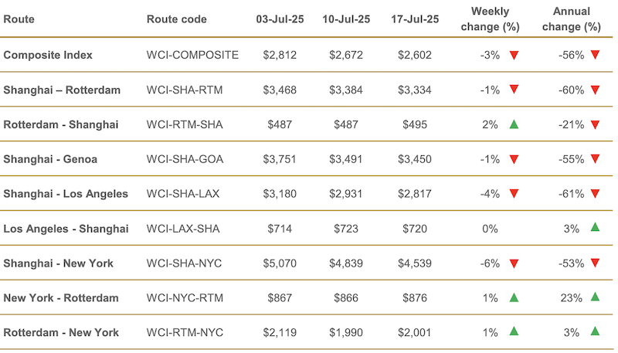
Task: Click the Annual change (%) column header
Action: [x=572, y=19]
